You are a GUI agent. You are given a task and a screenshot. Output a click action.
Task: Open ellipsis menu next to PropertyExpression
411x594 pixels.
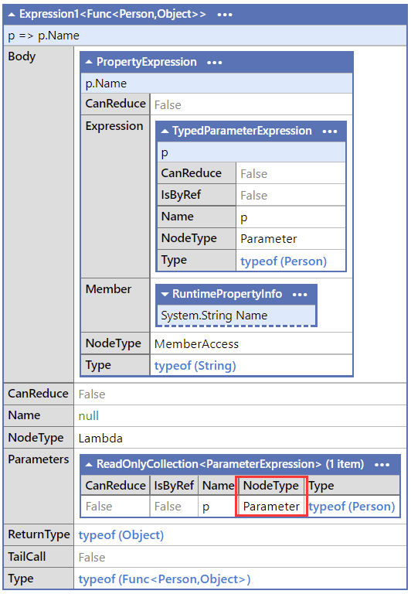[215, 63]
